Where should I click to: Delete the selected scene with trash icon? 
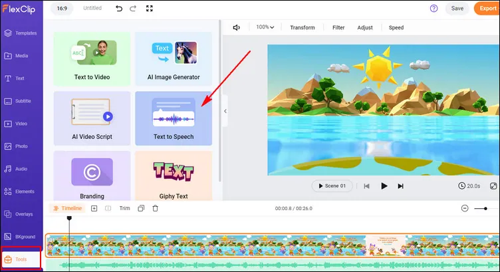(156, 209)
